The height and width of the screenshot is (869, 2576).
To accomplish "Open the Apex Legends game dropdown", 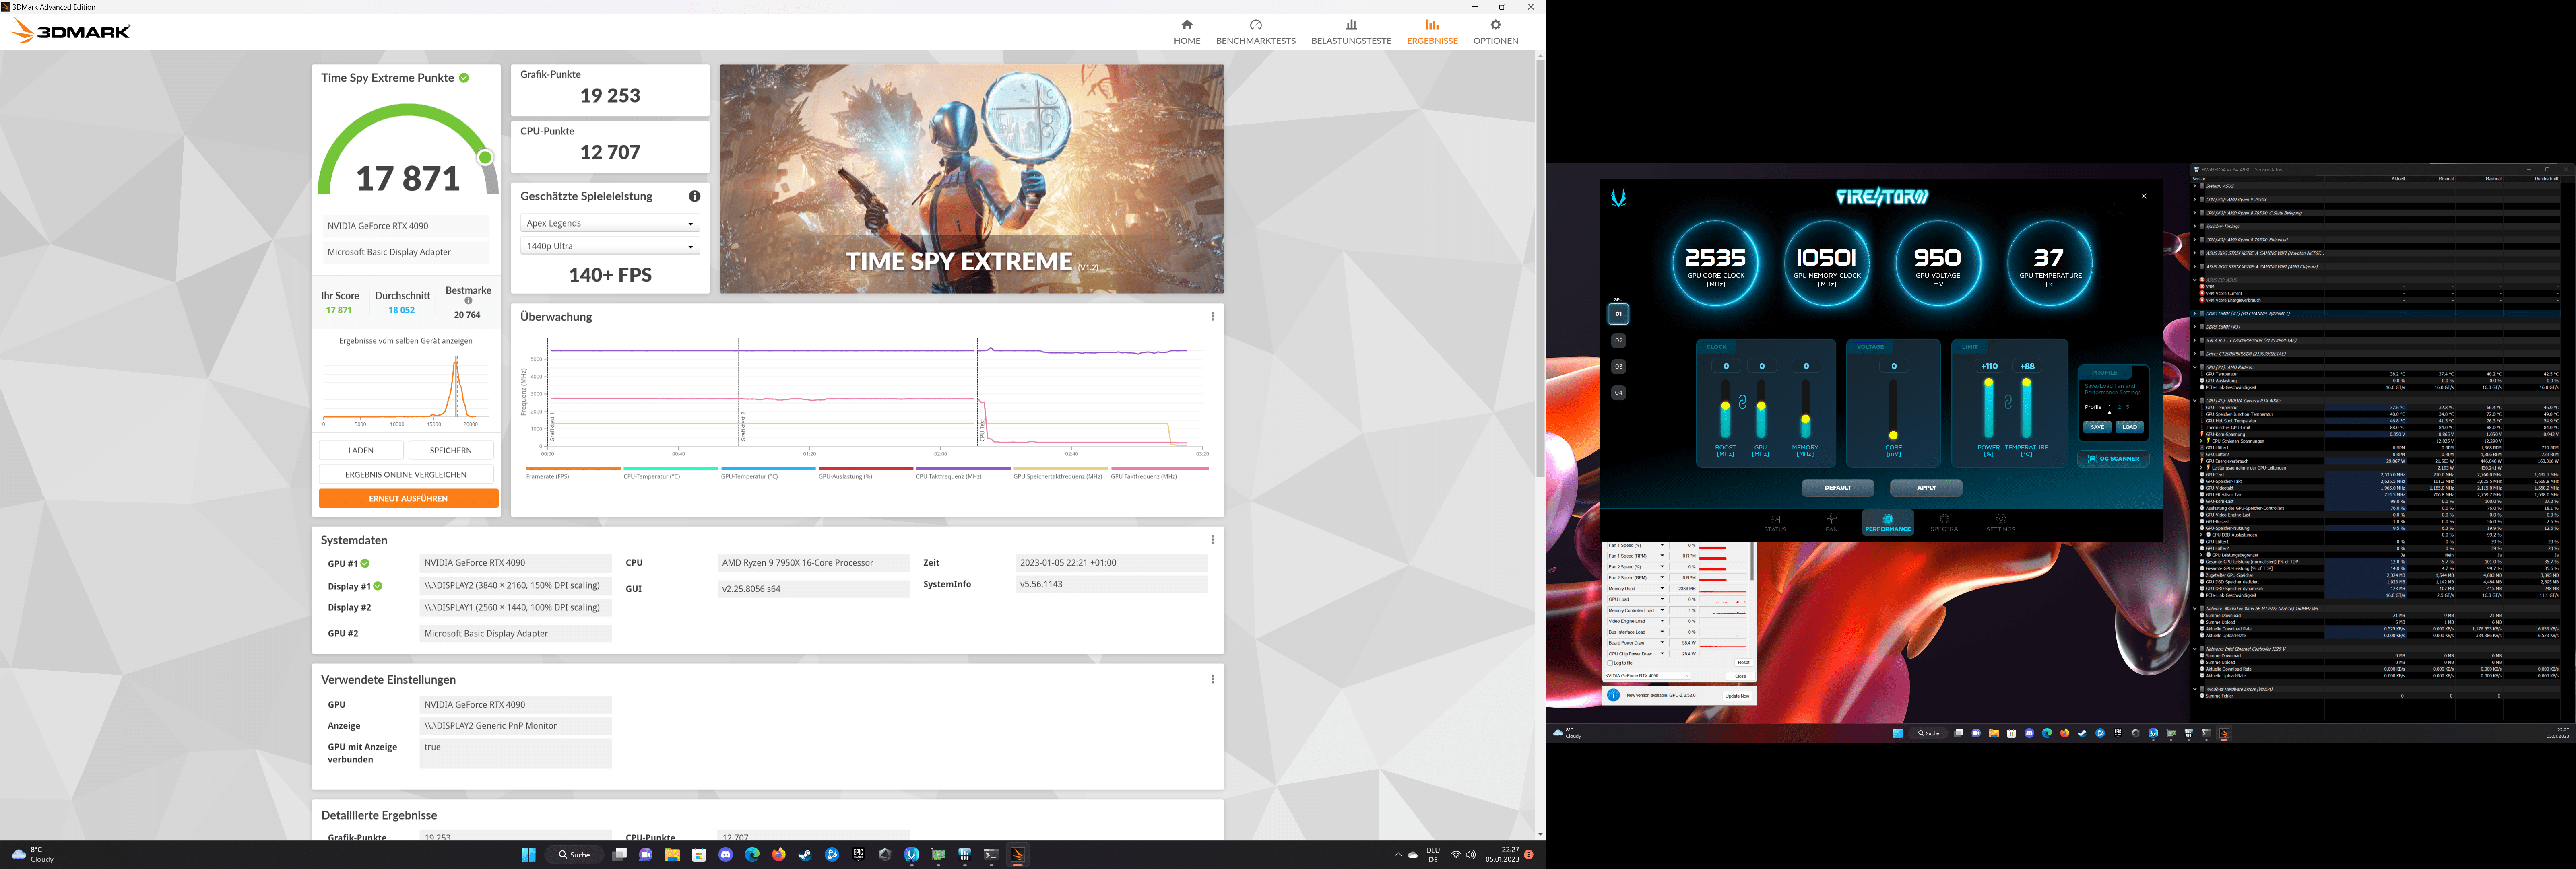I will click(610, 223).
